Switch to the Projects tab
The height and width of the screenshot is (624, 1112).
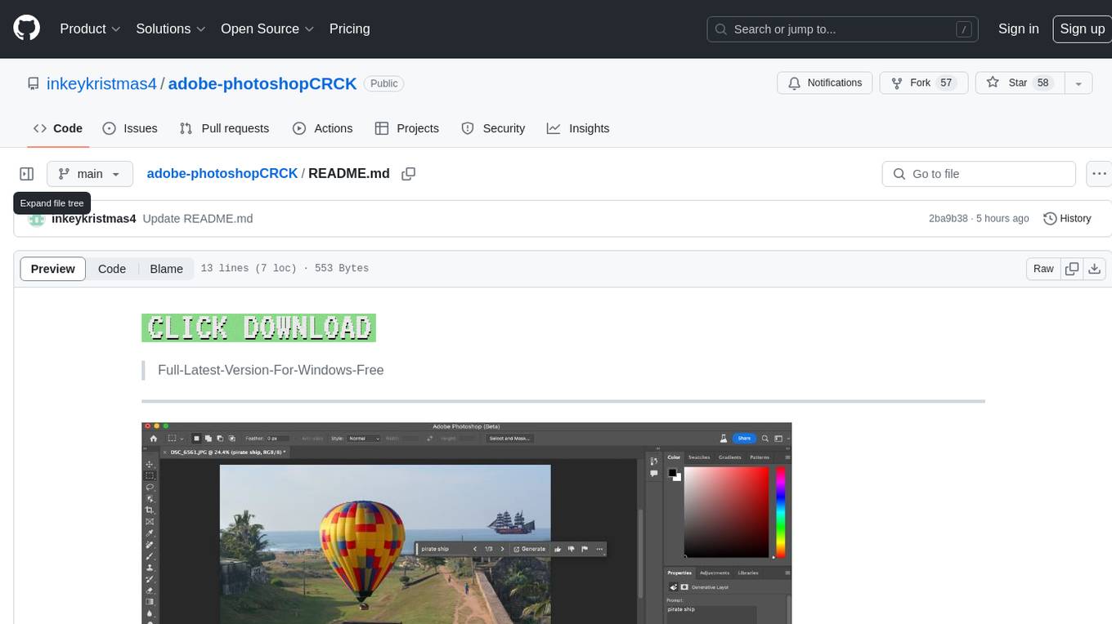pos(406,128)
